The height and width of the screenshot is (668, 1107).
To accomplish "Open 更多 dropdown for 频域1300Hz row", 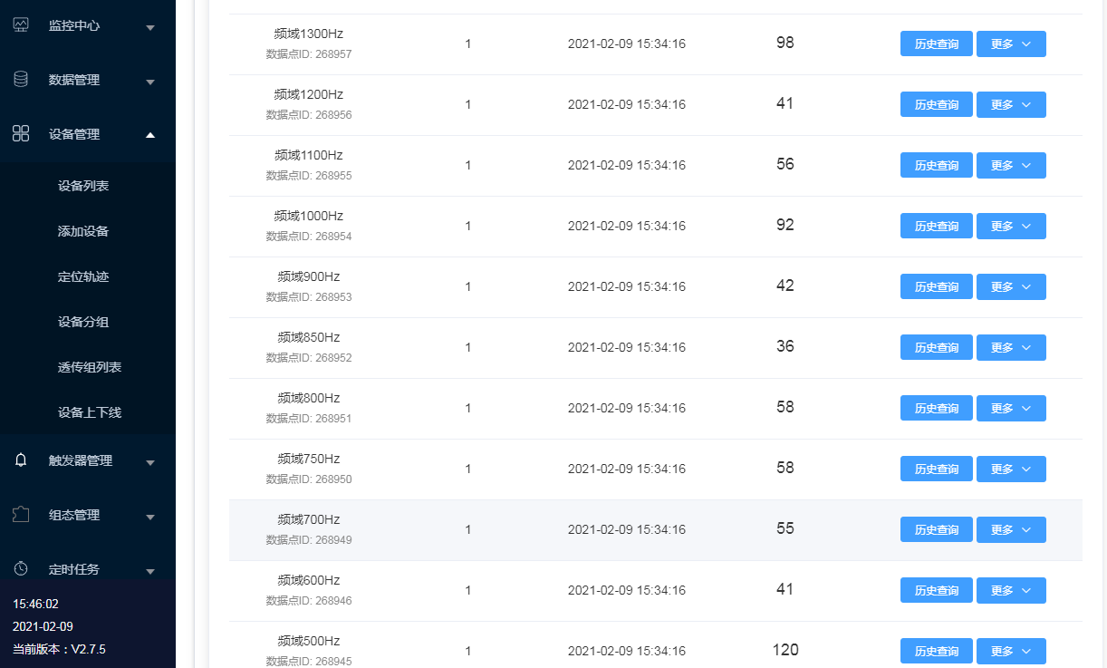I will (1011, 44).
